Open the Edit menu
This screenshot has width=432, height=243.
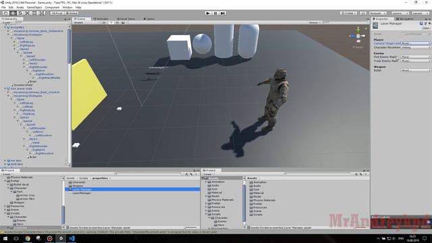11,7
